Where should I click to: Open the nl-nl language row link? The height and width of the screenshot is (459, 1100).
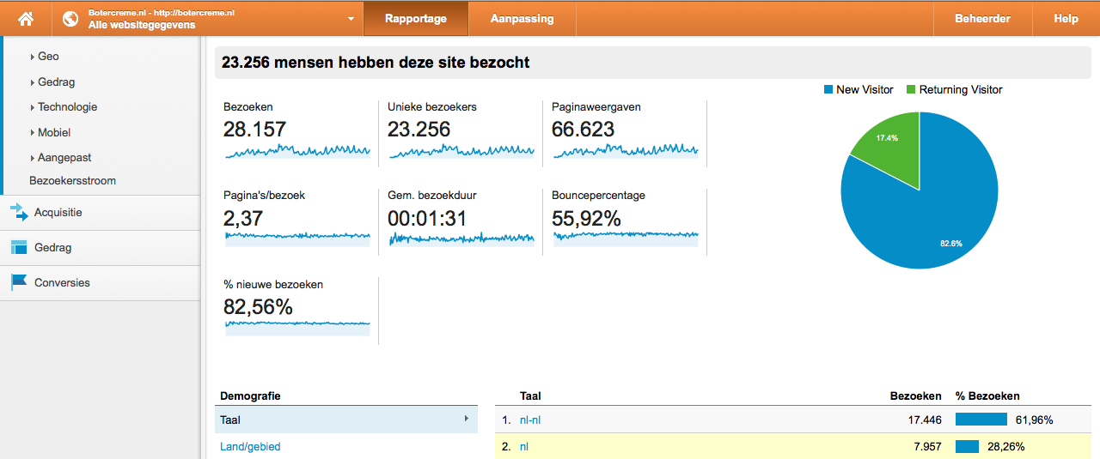530,420
